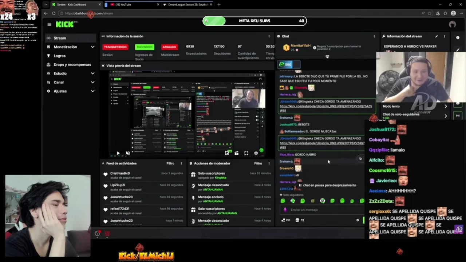466x262 pixels.
Task: Open the Kick hamburger side menu
Action: 49,24
